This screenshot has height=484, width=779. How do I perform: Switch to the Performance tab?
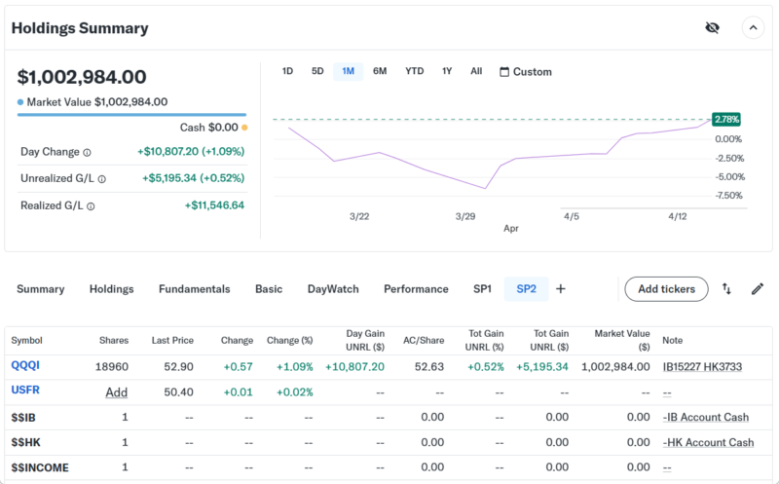pyautogui.click(x=416, y=289)
